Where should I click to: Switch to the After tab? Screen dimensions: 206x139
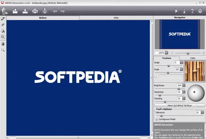tap(116, 17)
